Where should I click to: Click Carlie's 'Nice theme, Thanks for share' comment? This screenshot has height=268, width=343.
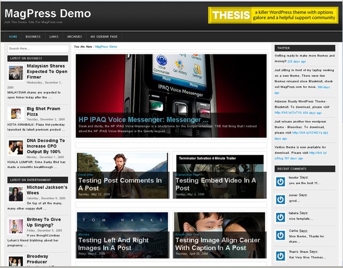tap(306, 239)
